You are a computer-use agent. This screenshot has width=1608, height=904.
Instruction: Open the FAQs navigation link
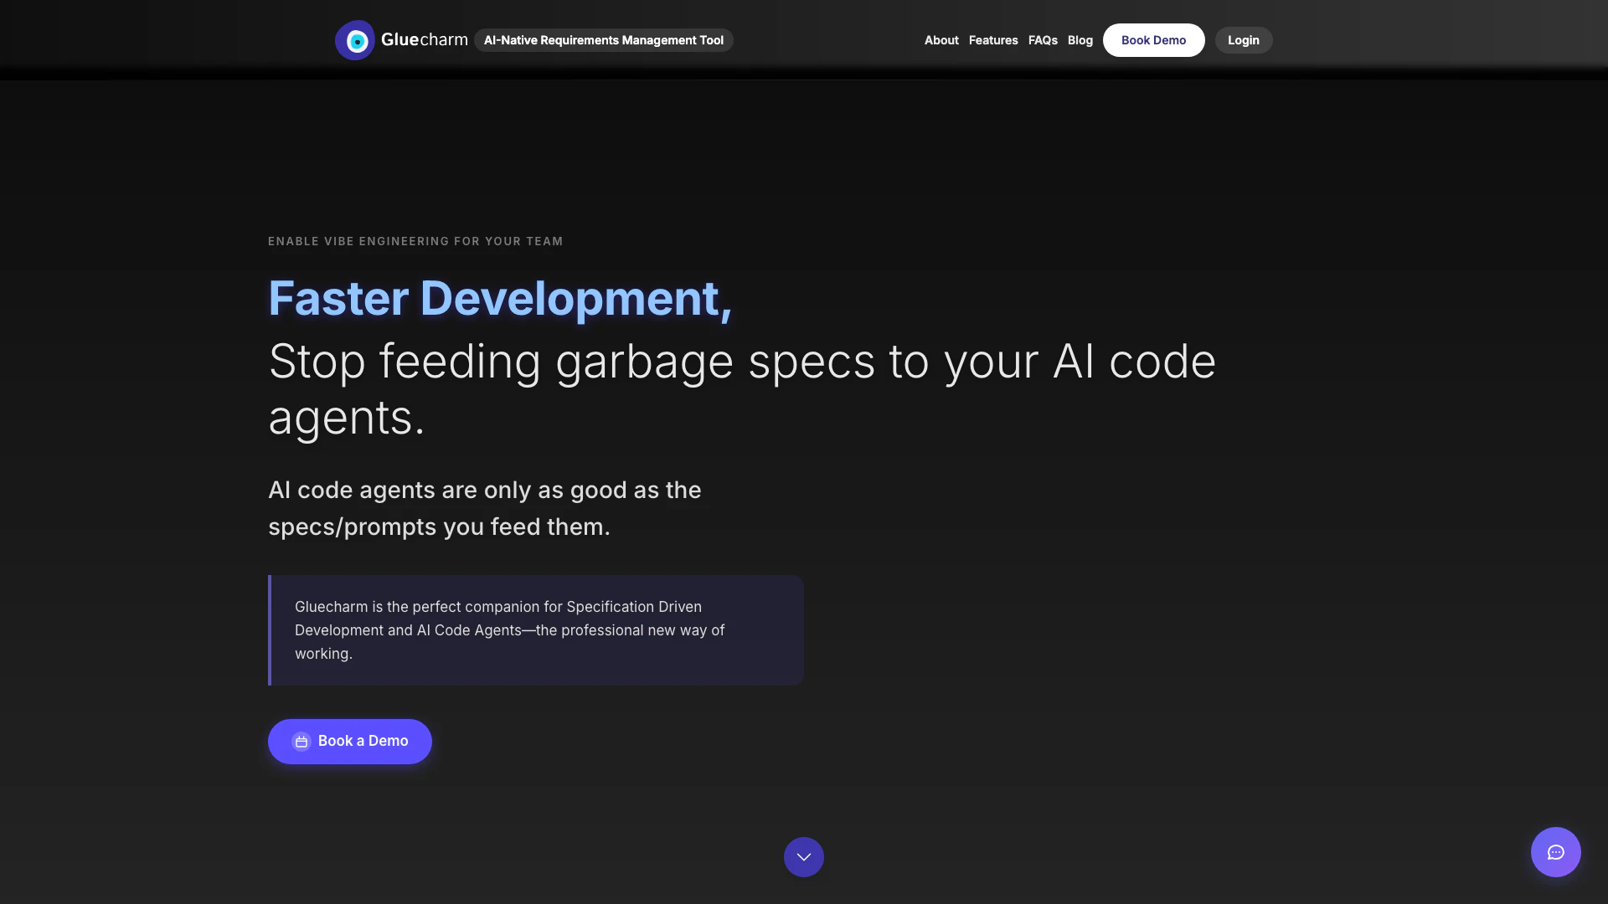(1043, 40)
